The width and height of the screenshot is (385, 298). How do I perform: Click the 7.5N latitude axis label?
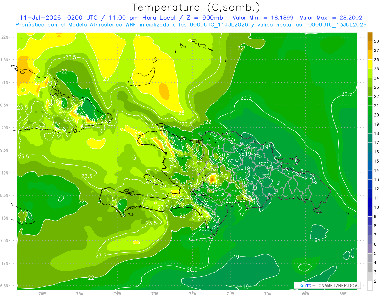click(x=4, y=241)
